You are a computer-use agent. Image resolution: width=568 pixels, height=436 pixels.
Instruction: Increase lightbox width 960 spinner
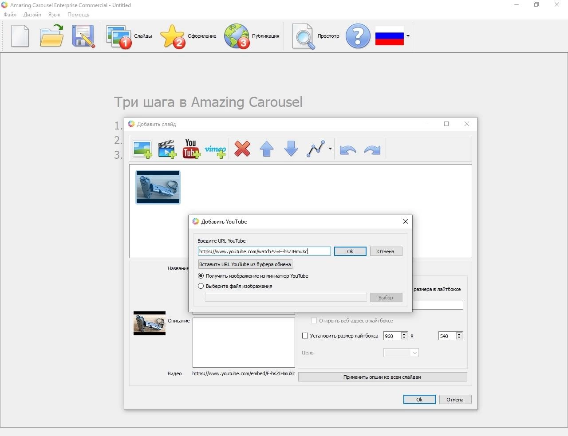coord(404,334)
